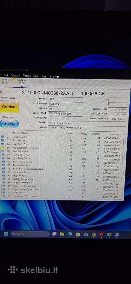Click the blue status icon for G-Sense Error Rate
The image size is (131, 284).
click(x=3, y=182)
